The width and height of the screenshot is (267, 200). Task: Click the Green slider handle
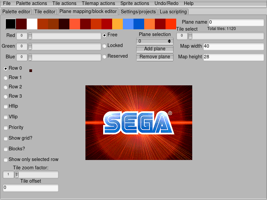tap(30, 47)
